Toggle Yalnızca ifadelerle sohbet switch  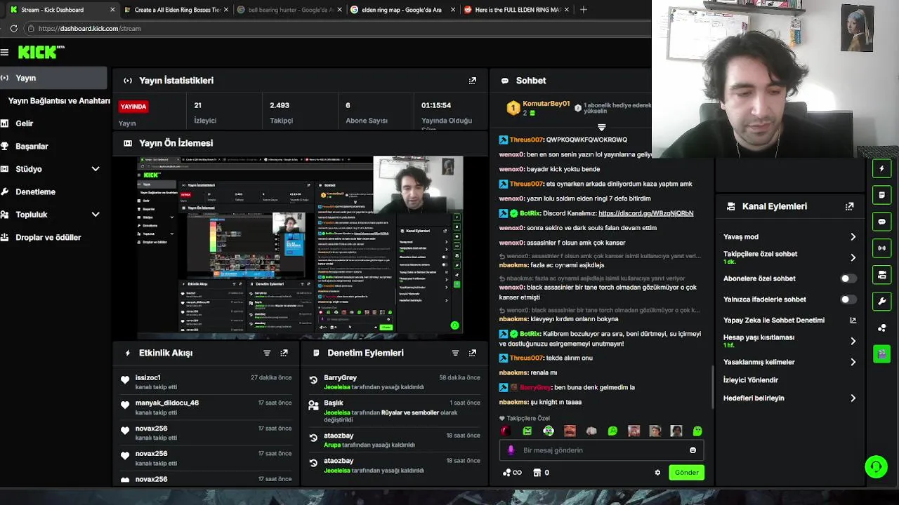pos(848,299)
